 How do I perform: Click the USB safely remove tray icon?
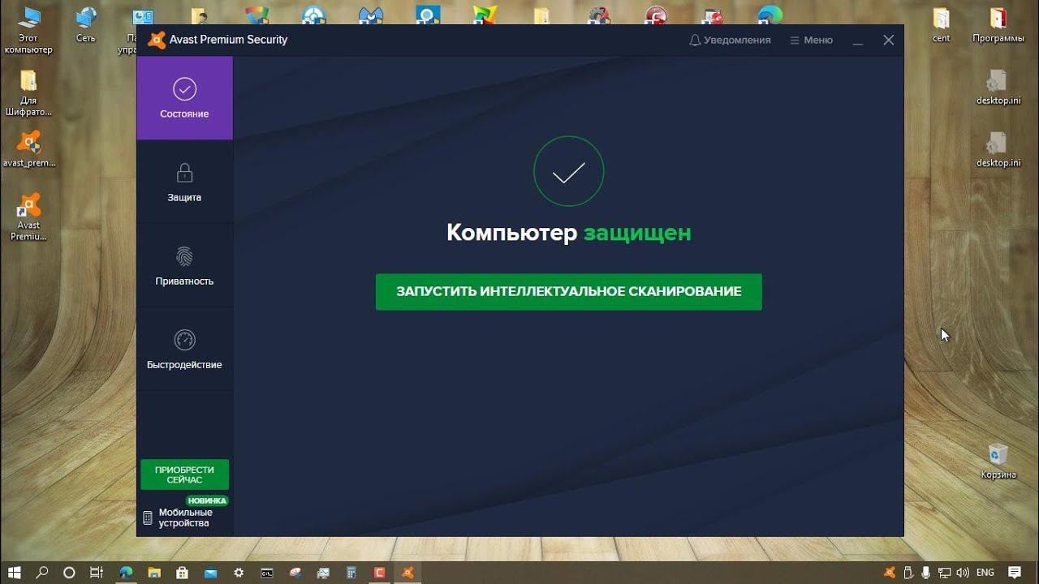click(x=908, y=573)
